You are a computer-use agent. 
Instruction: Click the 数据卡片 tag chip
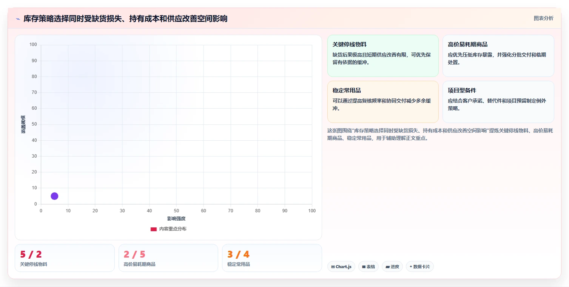coord(419,267)
